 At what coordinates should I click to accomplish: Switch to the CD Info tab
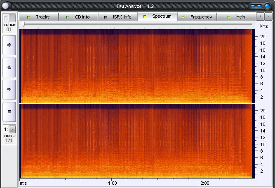pyautogui.click(x=78, y=17)
